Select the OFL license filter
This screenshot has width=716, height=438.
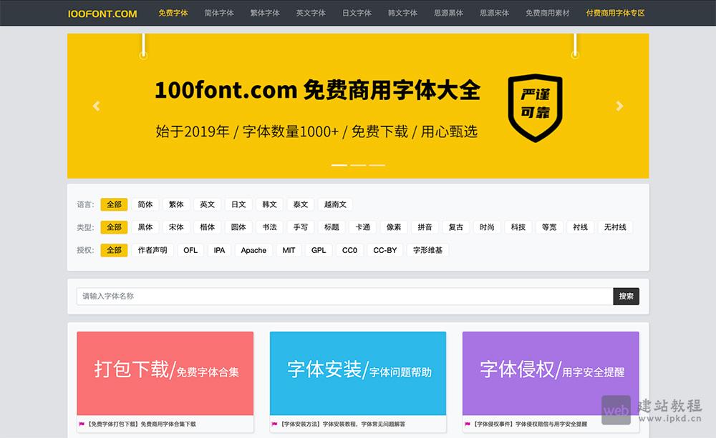point(190,250)
